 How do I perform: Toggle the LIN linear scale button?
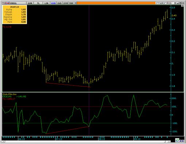[x=46, y=3]
